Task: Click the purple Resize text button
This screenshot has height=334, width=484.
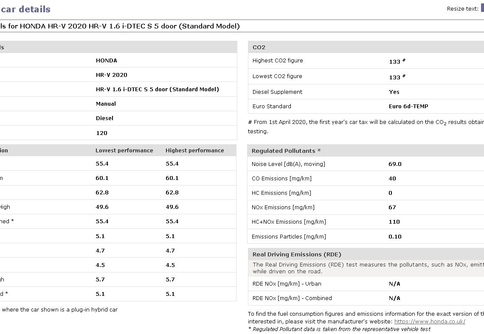Action: (482, 8)
